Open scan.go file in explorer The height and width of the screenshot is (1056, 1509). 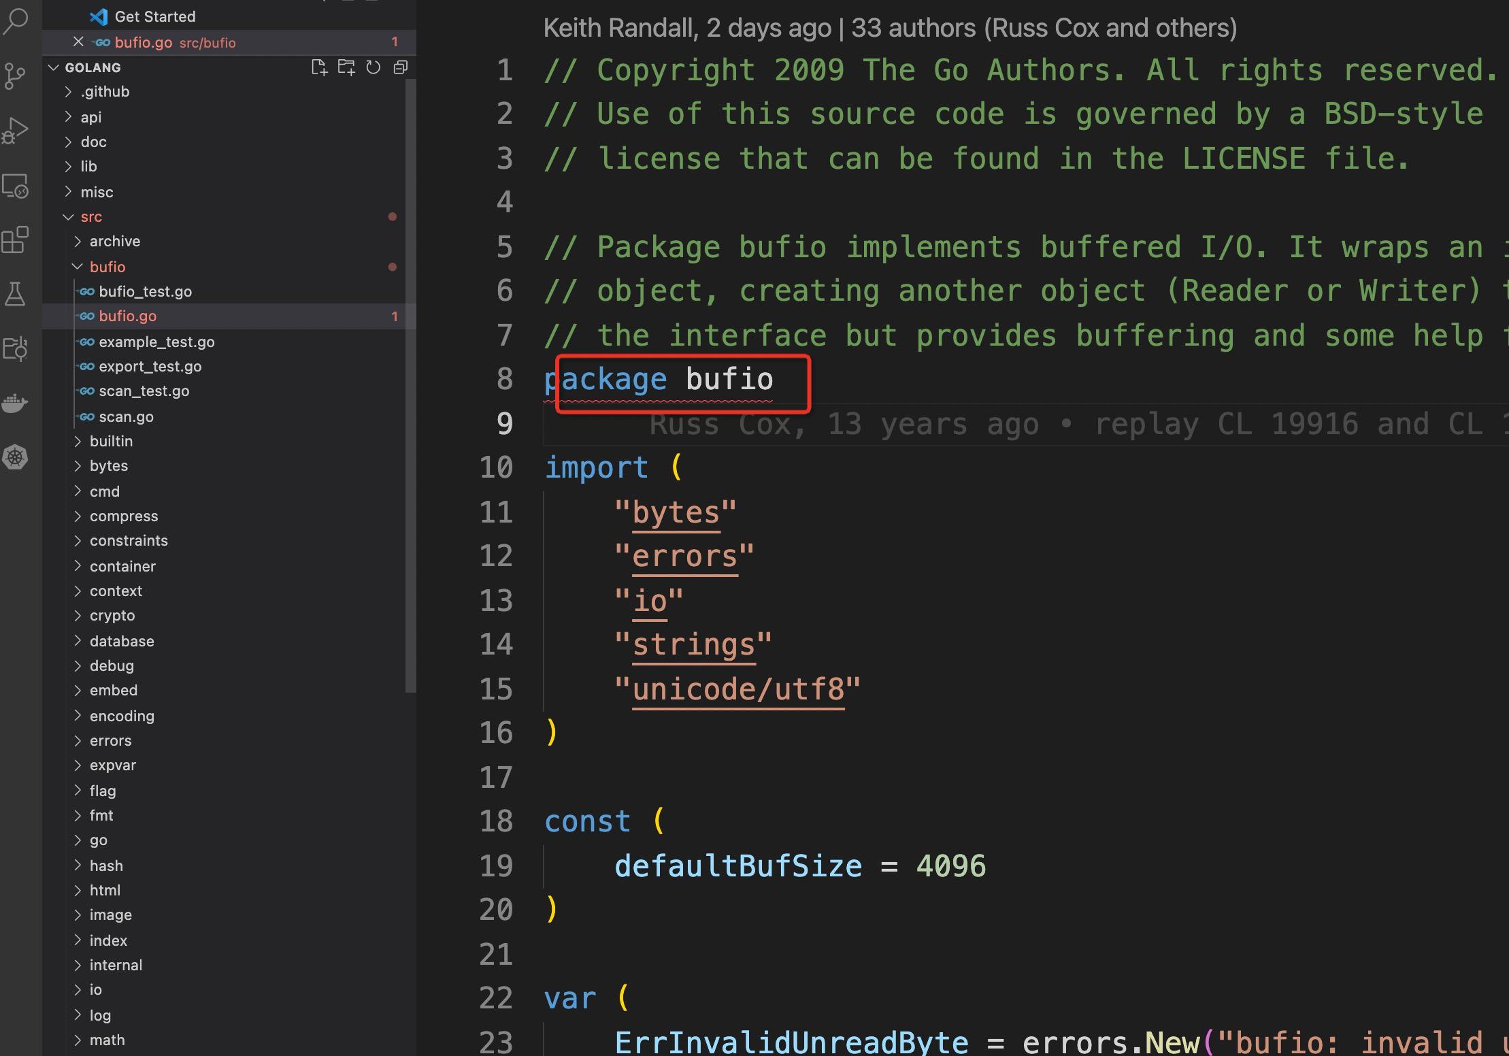[x=126, y=416]
